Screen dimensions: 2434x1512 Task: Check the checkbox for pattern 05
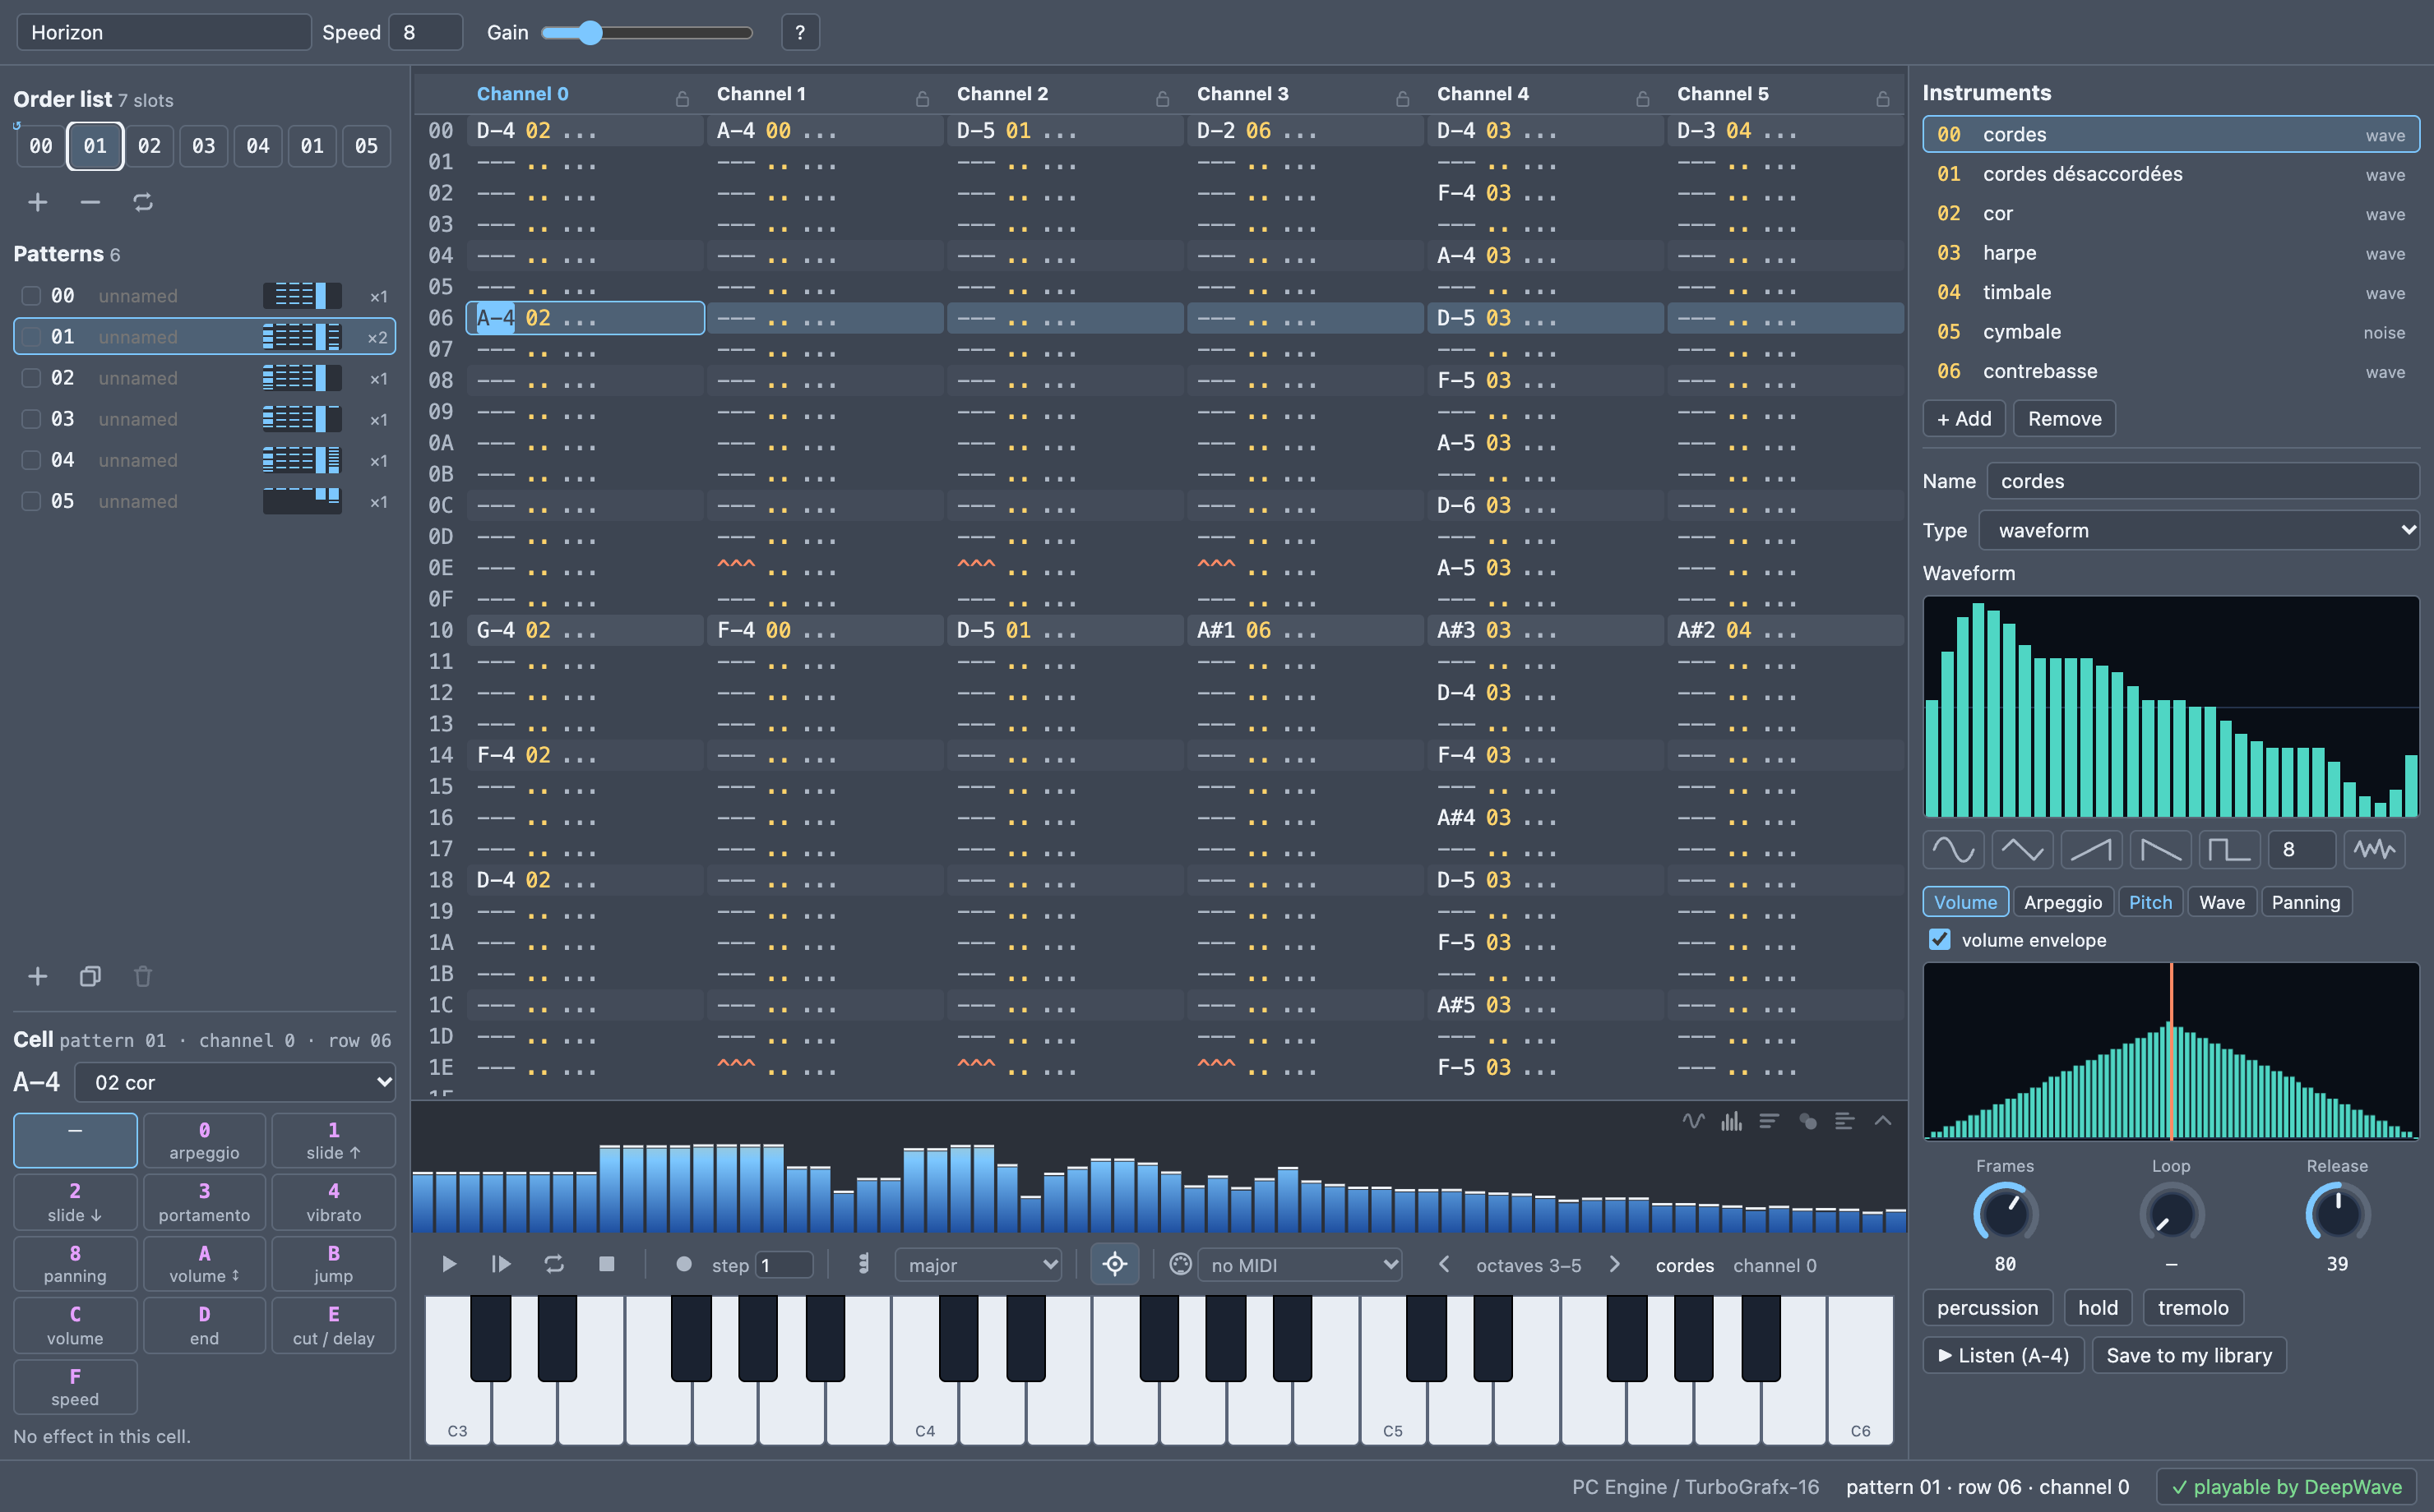tap(31, 501)
